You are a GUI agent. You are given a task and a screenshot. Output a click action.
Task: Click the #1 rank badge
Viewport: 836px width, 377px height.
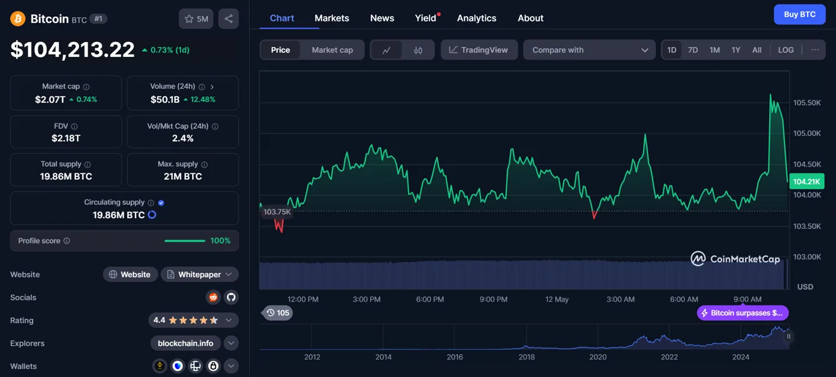(x=98, y=19)
